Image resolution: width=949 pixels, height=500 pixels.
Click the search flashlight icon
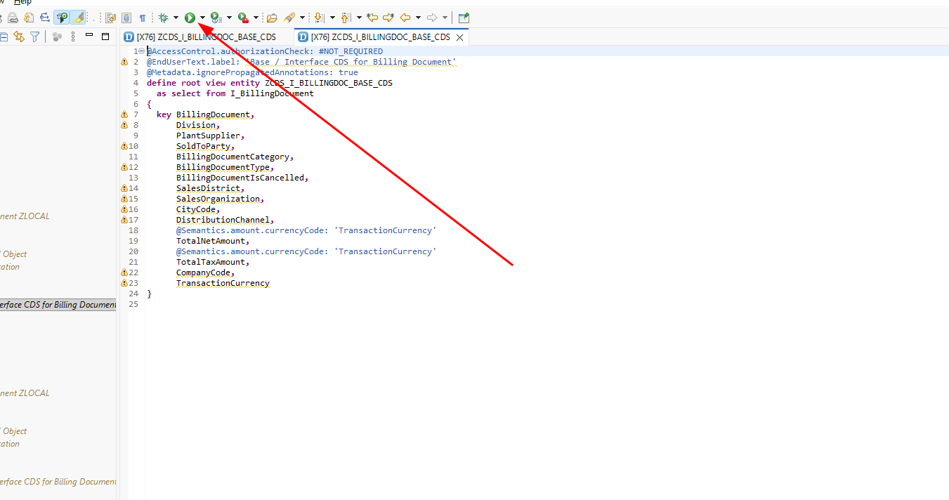coord(289,18)
